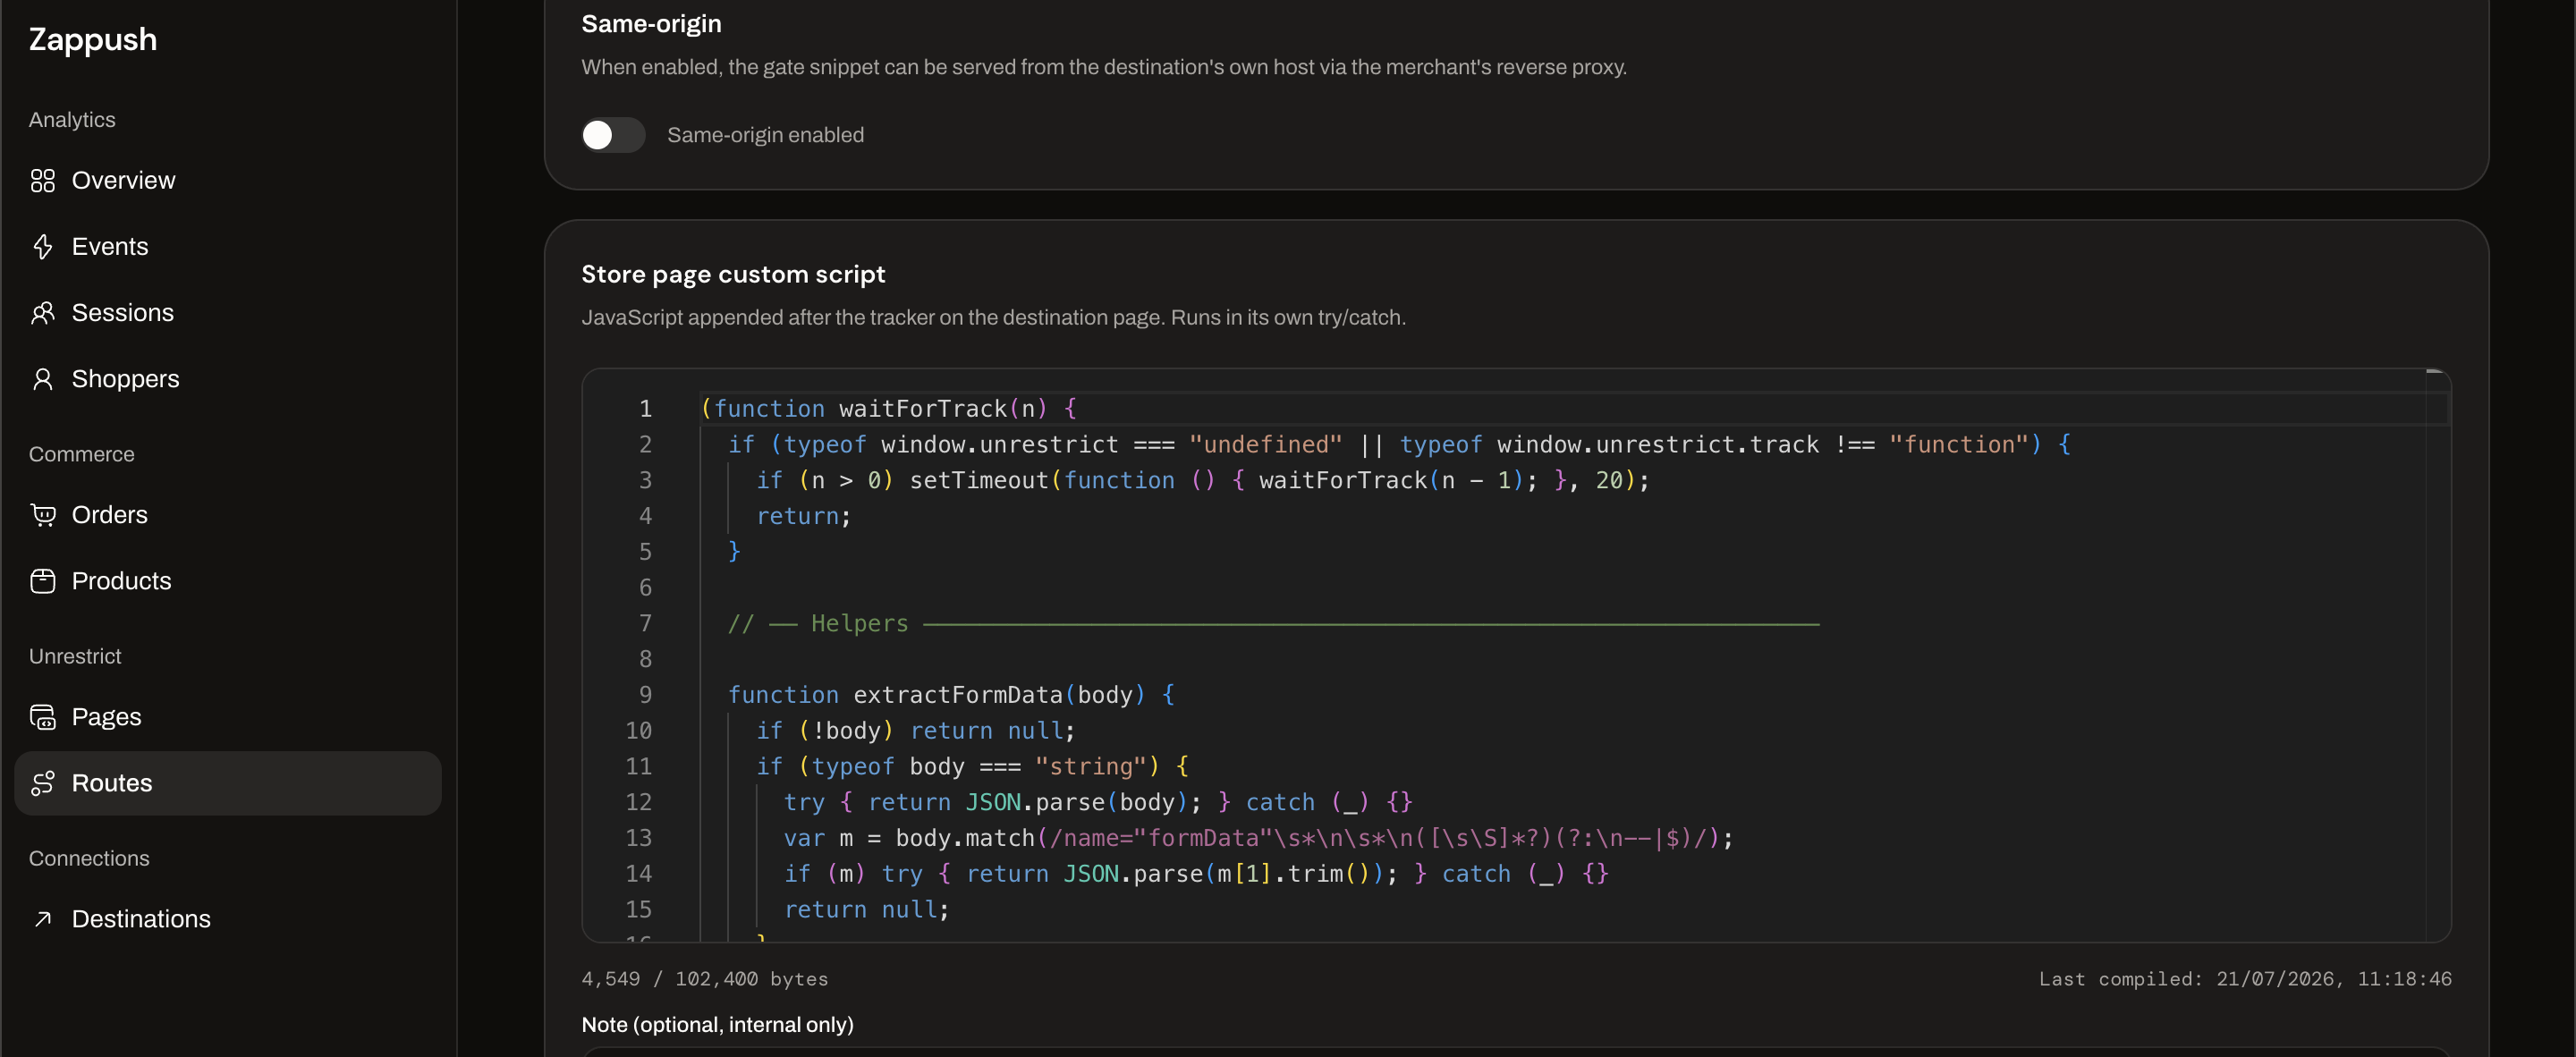Click the Pages icon in the sidebar
This screenshot has height=1057, width=2576.
click(42, 717)
